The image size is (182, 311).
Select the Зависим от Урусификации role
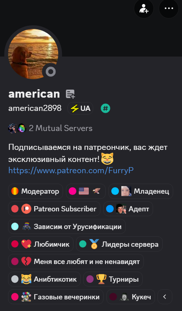coord(67,227)
